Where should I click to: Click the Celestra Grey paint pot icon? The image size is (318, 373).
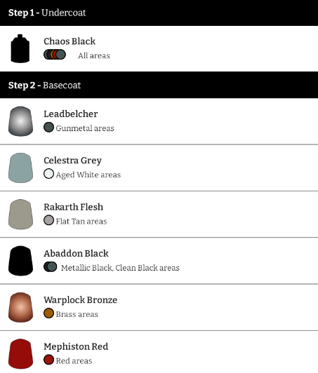[21, 168]
